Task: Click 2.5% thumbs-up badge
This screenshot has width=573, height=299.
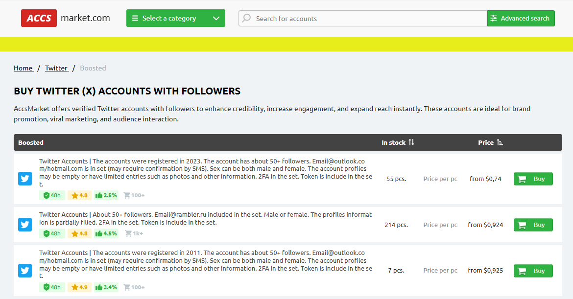Action: click(x=106, y=195)
